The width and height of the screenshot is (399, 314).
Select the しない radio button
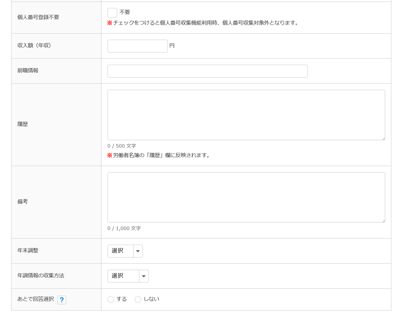pyautogui.click(x=138, y=300)
